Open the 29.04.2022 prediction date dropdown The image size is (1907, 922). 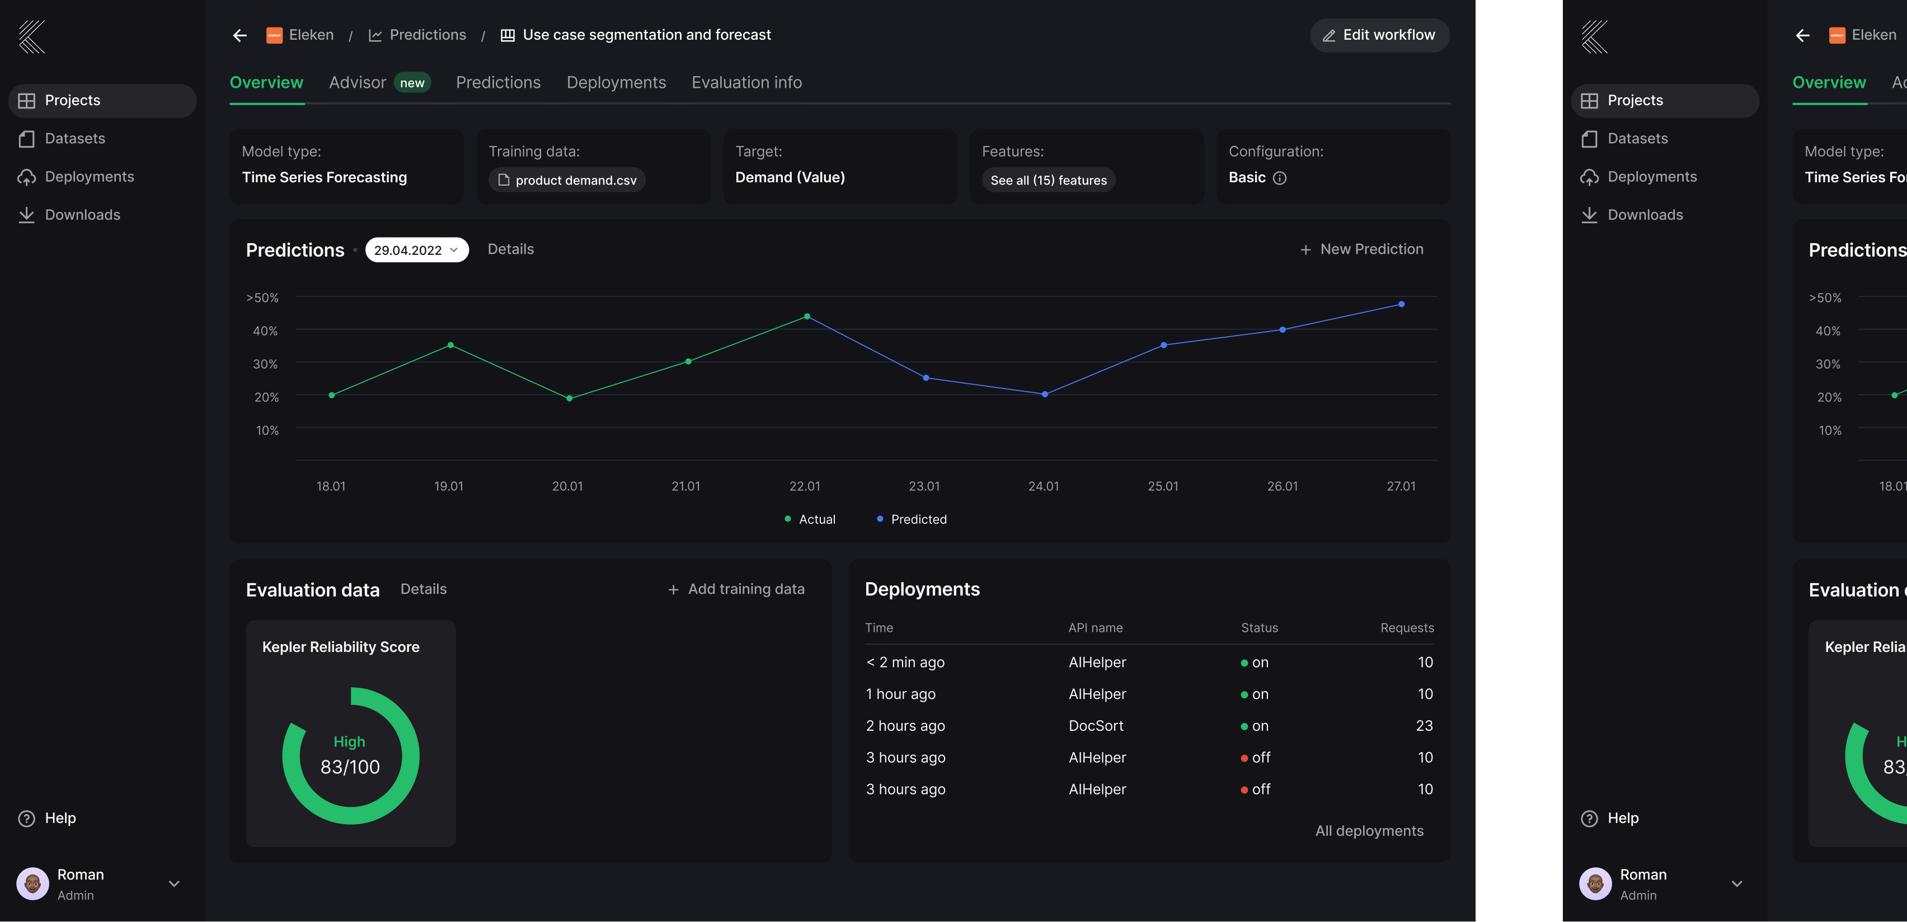point(417,250)
